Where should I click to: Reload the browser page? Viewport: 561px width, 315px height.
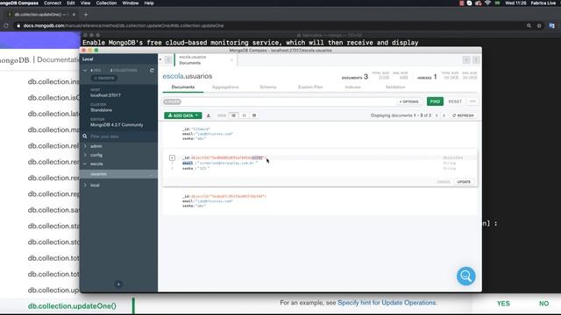[6, 25]
